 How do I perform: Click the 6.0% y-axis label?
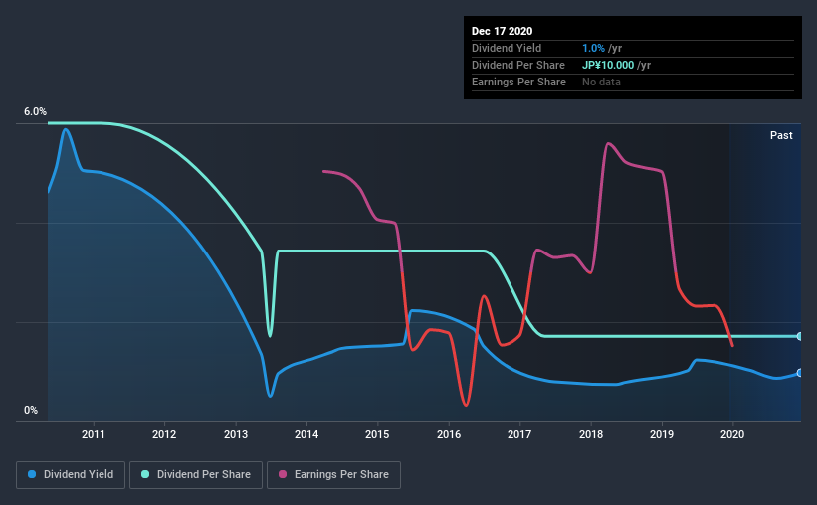point(35,112)
